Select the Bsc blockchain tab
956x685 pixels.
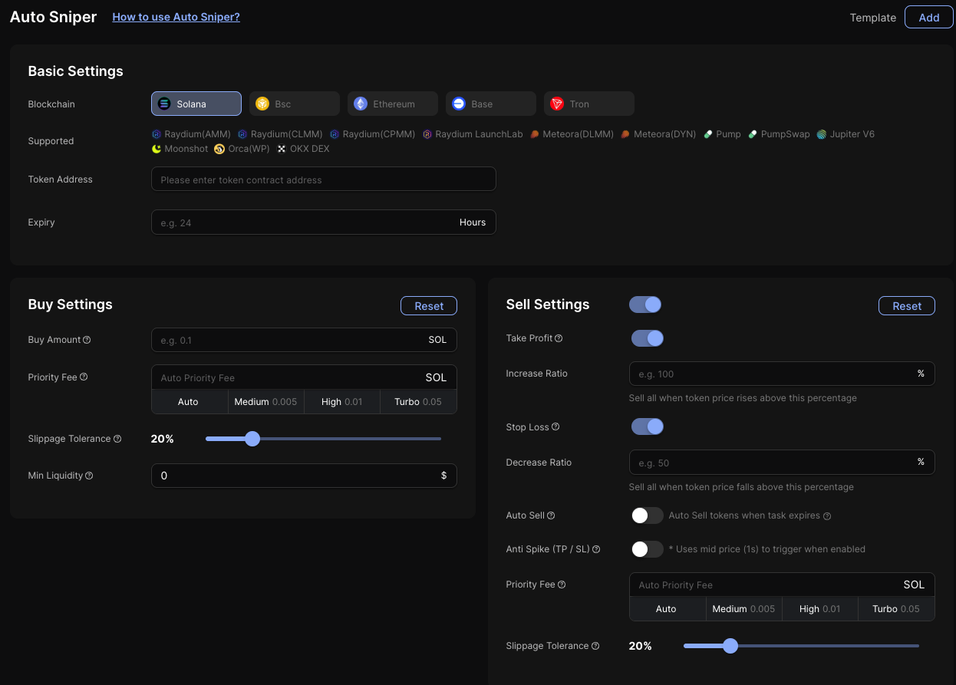295,104
